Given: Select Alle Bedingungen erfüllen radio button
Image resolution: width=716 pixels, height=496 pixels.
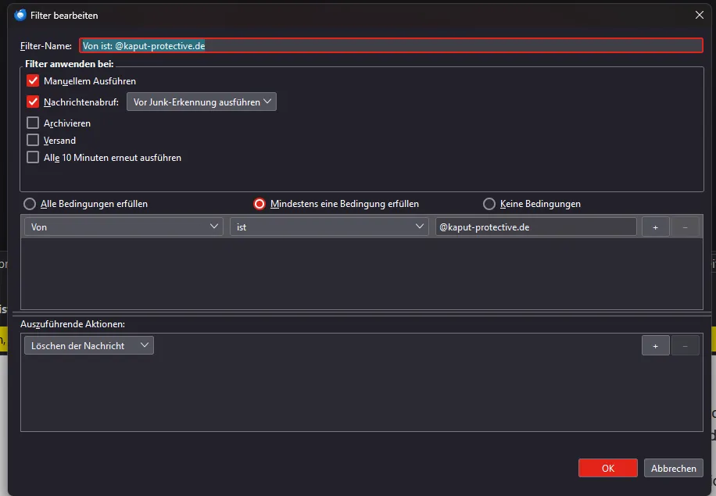Looking at the screenshot, I should [30, 204].
